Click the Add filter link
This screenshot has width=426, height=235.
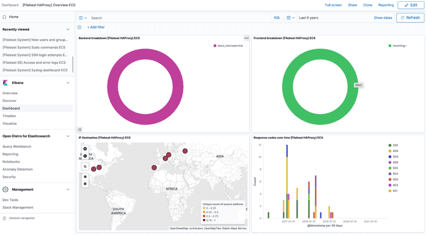[95, 27]
